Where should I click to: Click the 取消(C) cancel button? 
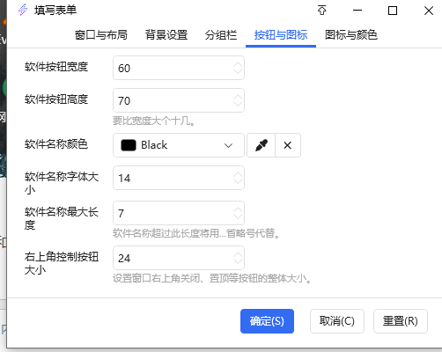pyautogui.click(x=337, y=321)
